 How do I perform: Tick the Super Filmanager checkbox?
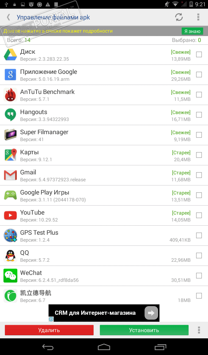[x=199, y=135]
